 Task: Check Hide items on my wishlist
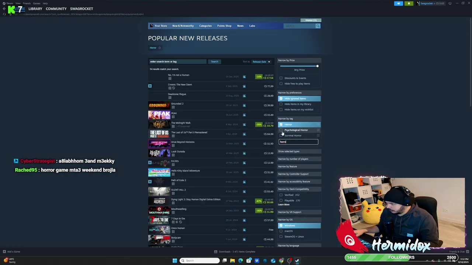[x=281, y=110]
